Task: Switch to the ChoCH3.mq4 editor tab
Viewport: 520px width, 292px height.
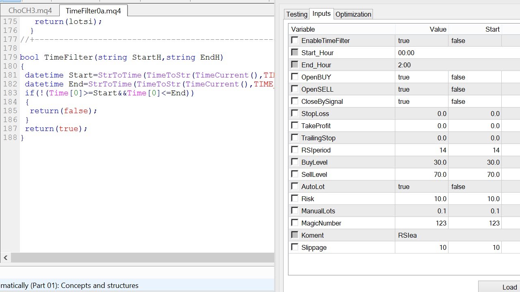Action: [30, 11]
